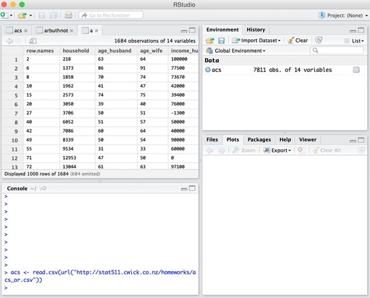Viewport: 370px width, 298px height.
Task: Open the Global Environment dropdown
Action: pos(236,51)
